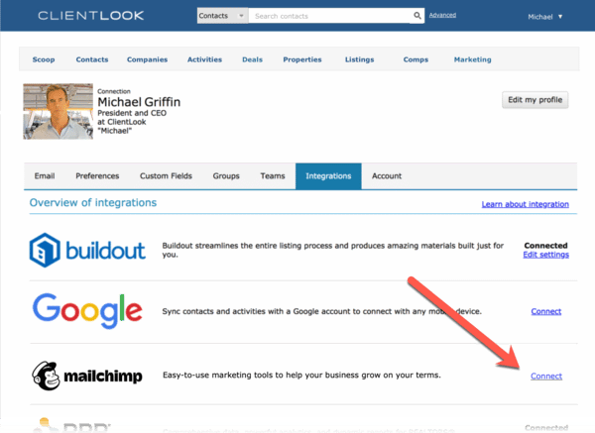
Task: Click Michael Griffin's profile photo
Action: (59, 112)
